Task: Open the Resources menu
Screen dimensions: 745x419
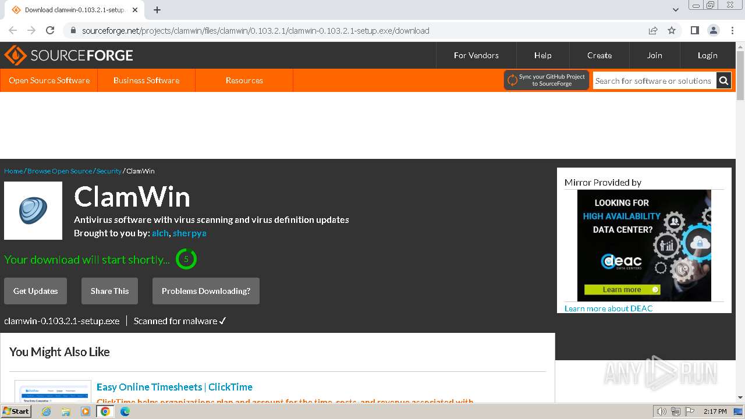Action: (x=244, y=80)
